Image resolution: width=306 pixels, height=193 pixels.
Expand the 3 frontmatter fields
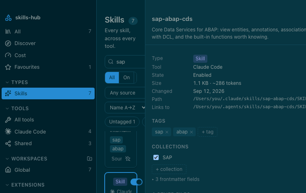(x=176, y=179)
